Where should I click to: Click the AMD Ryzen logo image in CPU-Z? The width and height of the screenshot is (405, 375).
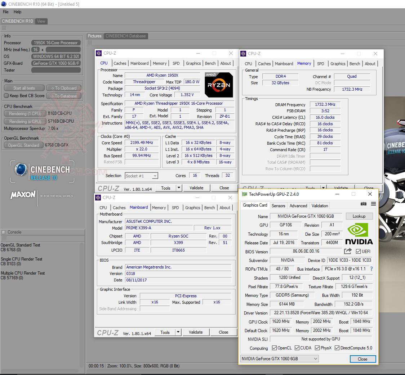click(x=219, y=85)
